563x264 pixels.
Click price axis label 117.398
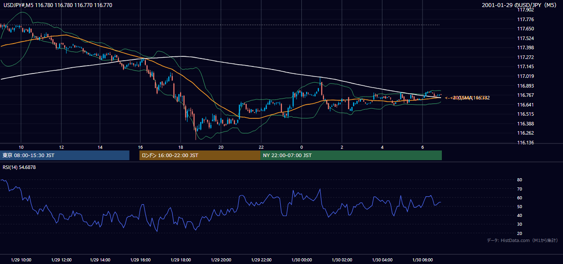(525, 48)
